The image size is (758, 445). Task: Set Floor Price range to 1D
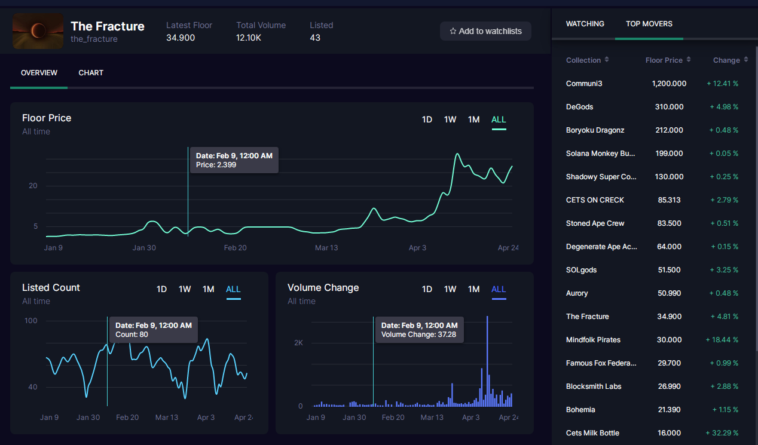(x=427, y=119)
